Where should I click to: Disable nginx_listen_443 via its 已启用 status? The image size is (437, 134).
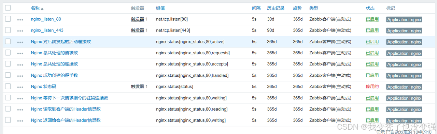click(372, 31)
